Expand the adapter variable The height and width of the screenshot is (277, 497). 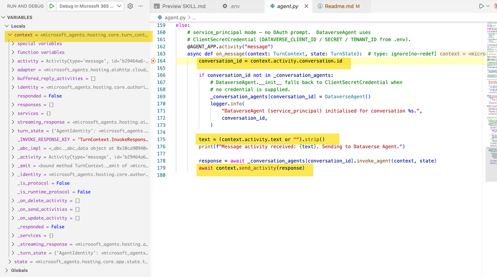coord(13,69)
